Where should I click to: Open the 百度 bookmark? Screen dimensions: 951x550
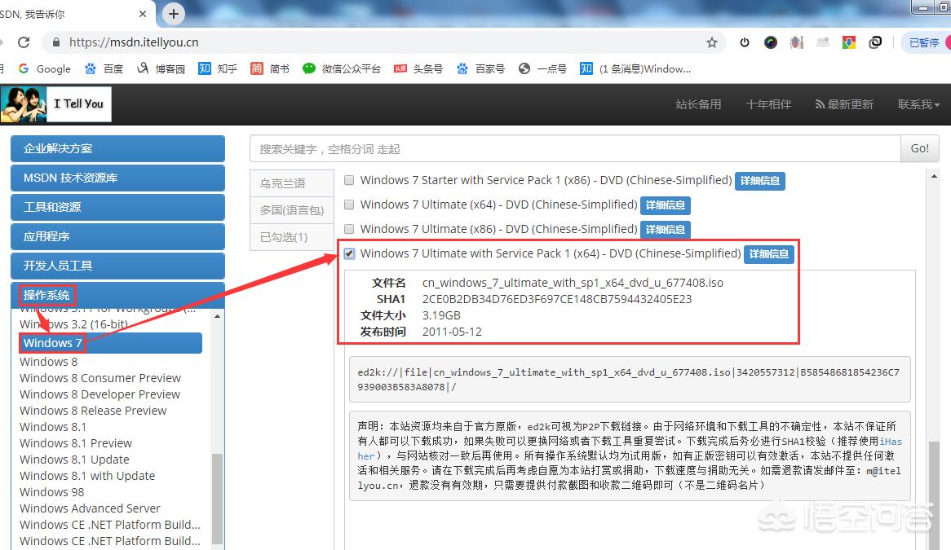(104, 68)
